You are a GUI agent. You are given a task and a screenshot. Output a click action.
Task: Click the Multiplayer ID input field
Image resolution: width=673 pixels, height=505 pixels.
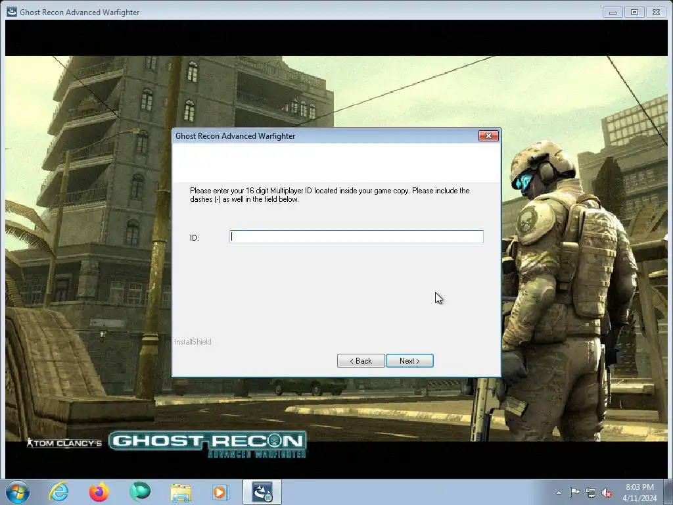coord(356,237)
